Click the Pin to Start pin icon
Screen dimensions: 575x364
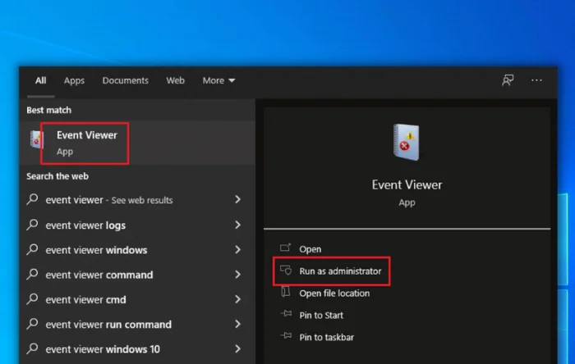pos(286,313)
